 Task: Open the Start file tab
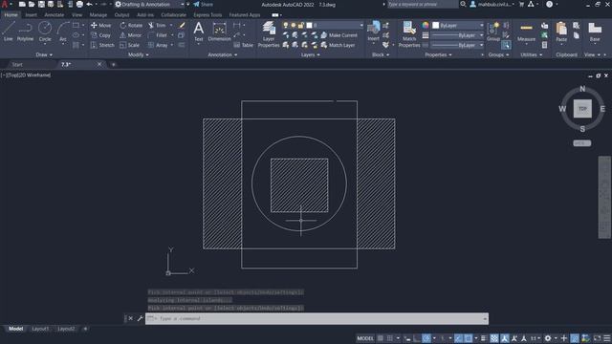[17, 64]
